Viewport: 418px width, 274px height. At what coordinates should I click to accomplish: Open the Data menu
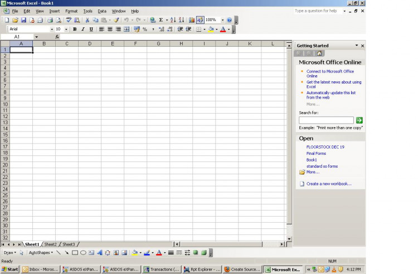pyautogui.click(x=102, y=11)
